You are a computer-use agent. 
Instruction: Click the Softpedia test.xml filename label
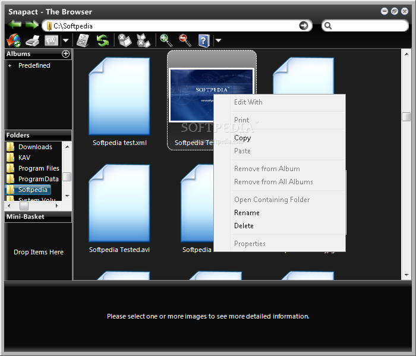119,143
